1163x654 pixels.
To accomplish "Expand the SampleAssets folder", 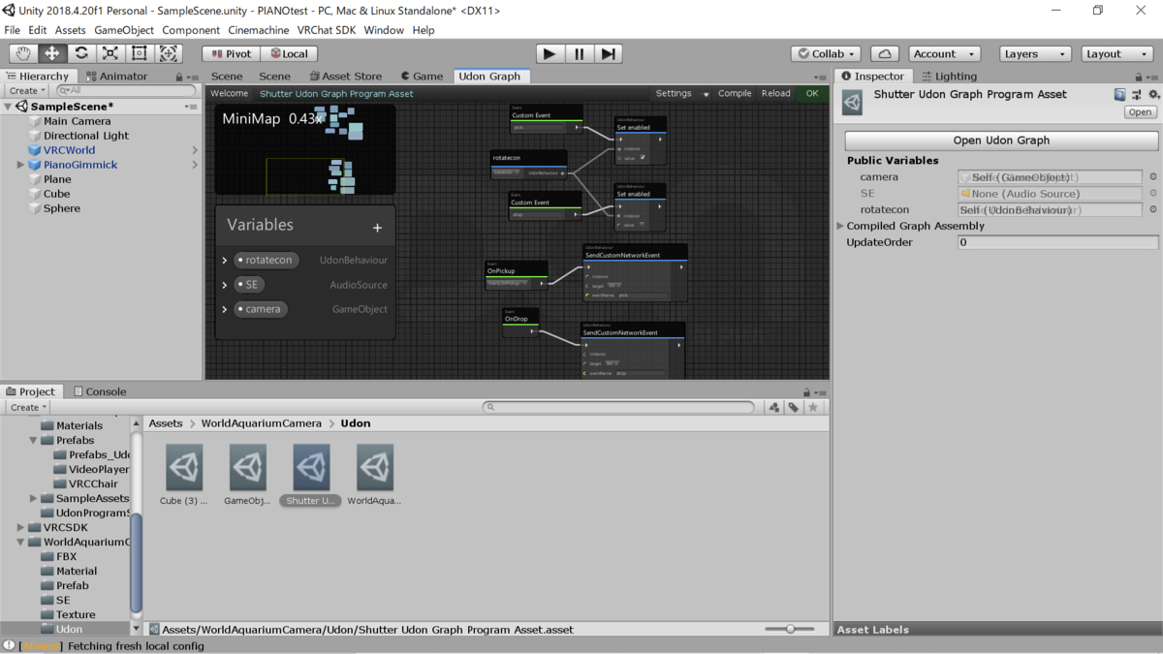I will click(34, 499).
